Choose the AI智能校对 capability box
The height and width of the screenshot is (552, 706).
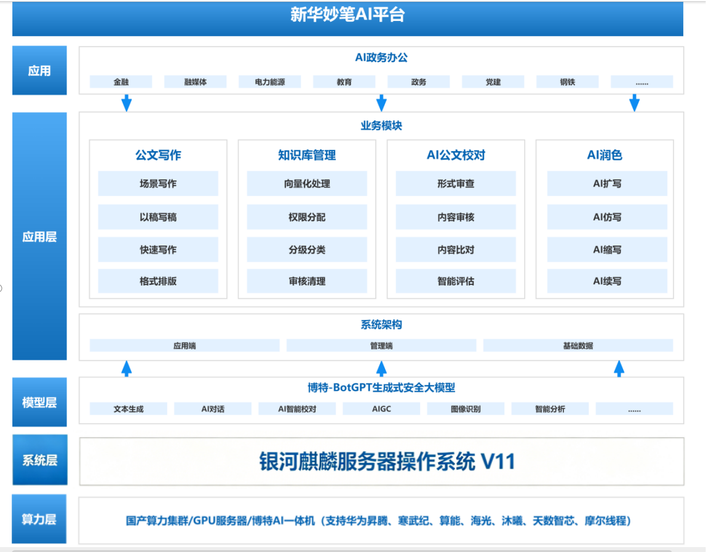click(296, 408)
